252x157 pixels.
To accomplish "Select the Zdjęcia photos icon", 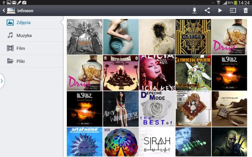I will coord(10,23).
